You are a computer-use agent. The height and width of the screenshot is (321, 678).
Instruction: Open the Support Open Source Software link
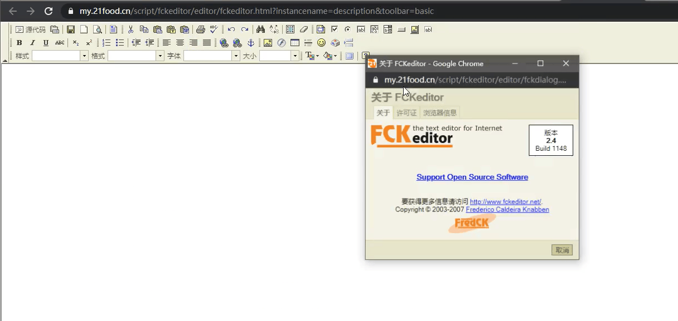click(x=472, y=177)
